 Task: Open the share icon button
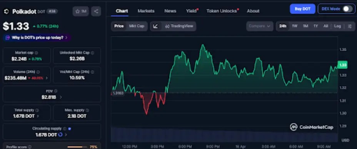pyautogui.click(x=96, y=12)
